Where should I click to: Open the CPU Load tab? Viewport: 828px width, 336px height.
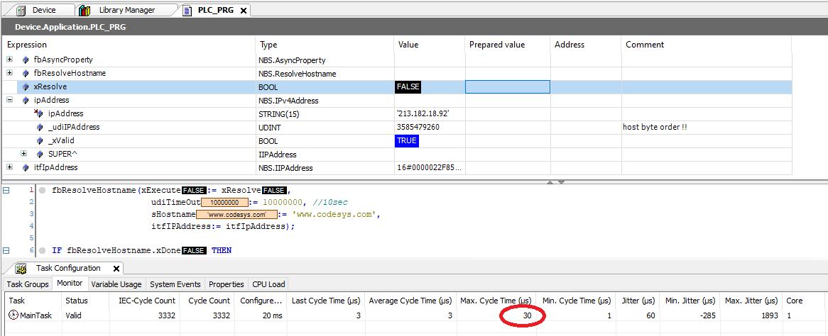pos(268,284)
